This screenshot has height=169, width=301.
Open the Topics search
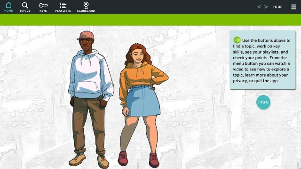25,7
